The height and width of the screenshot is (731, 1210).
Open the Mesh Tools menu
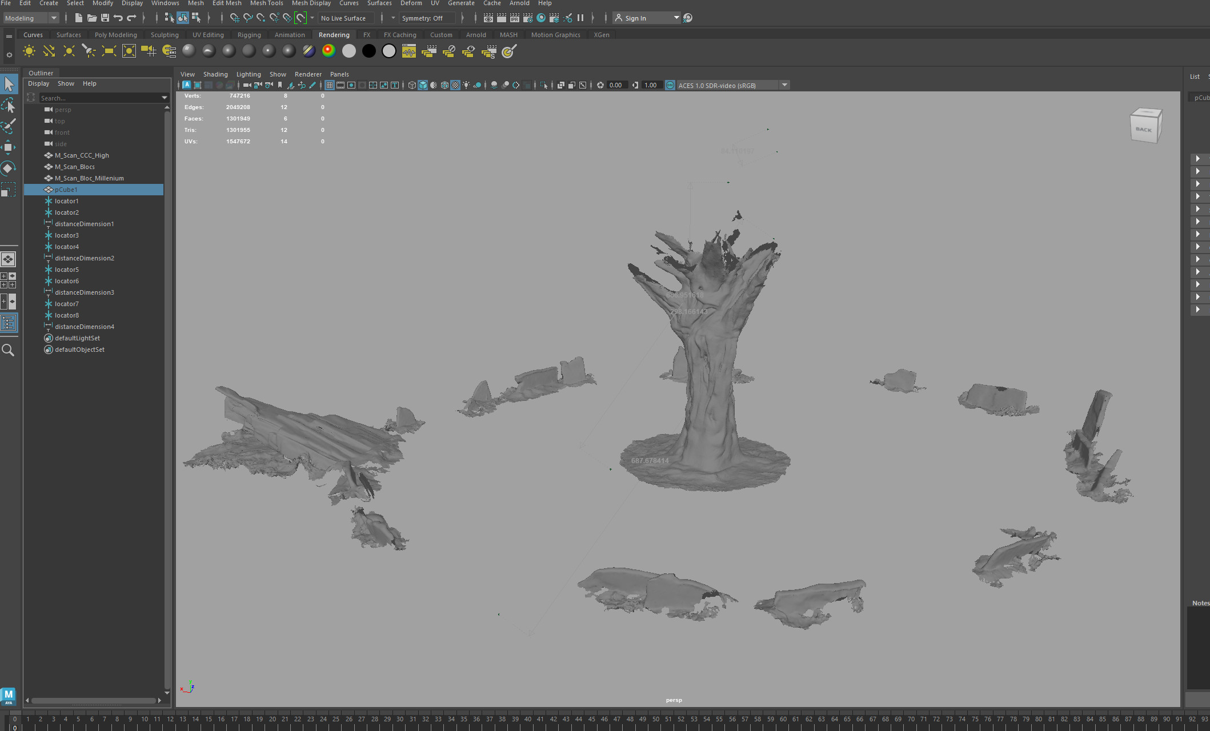(x=266, y=3)
